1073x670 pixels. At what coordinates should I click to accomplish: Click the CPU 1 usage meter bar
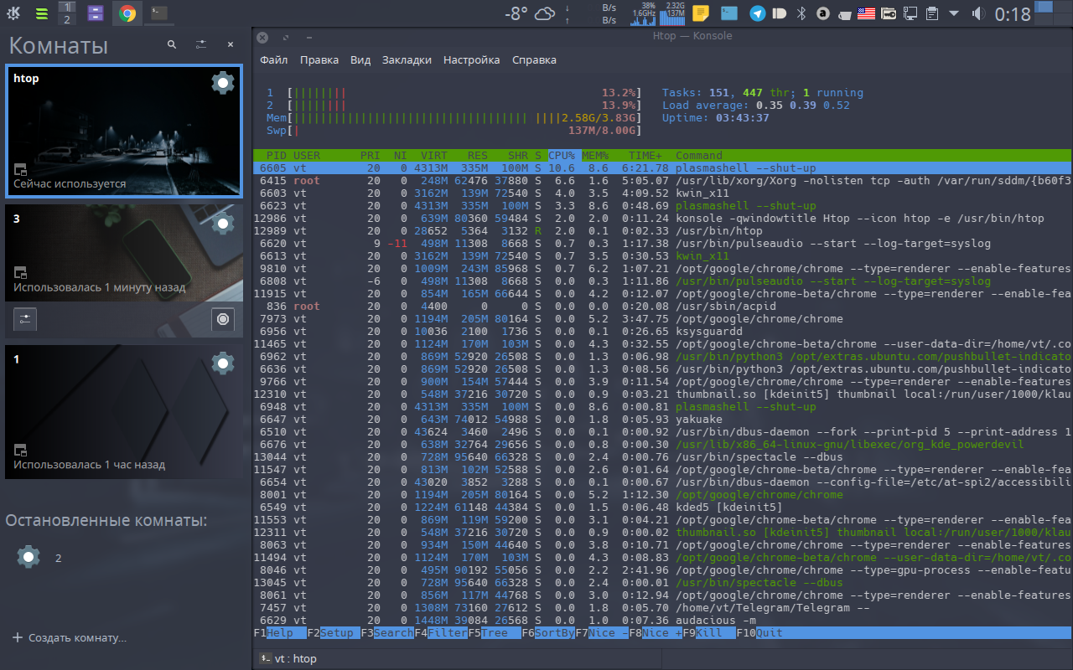454,93
